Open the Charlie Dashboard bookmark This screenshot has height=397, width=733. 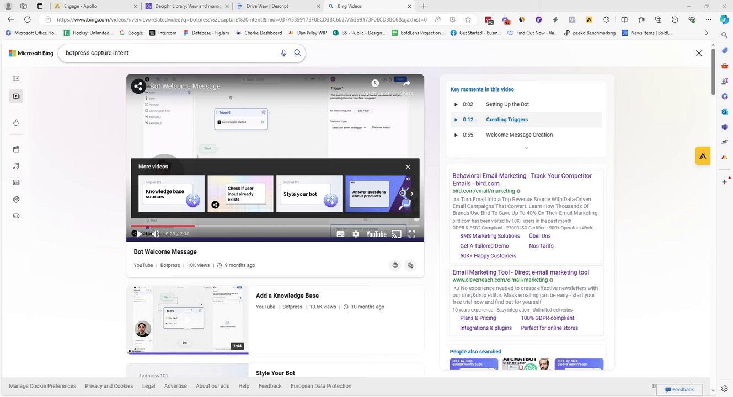point(259,33)
